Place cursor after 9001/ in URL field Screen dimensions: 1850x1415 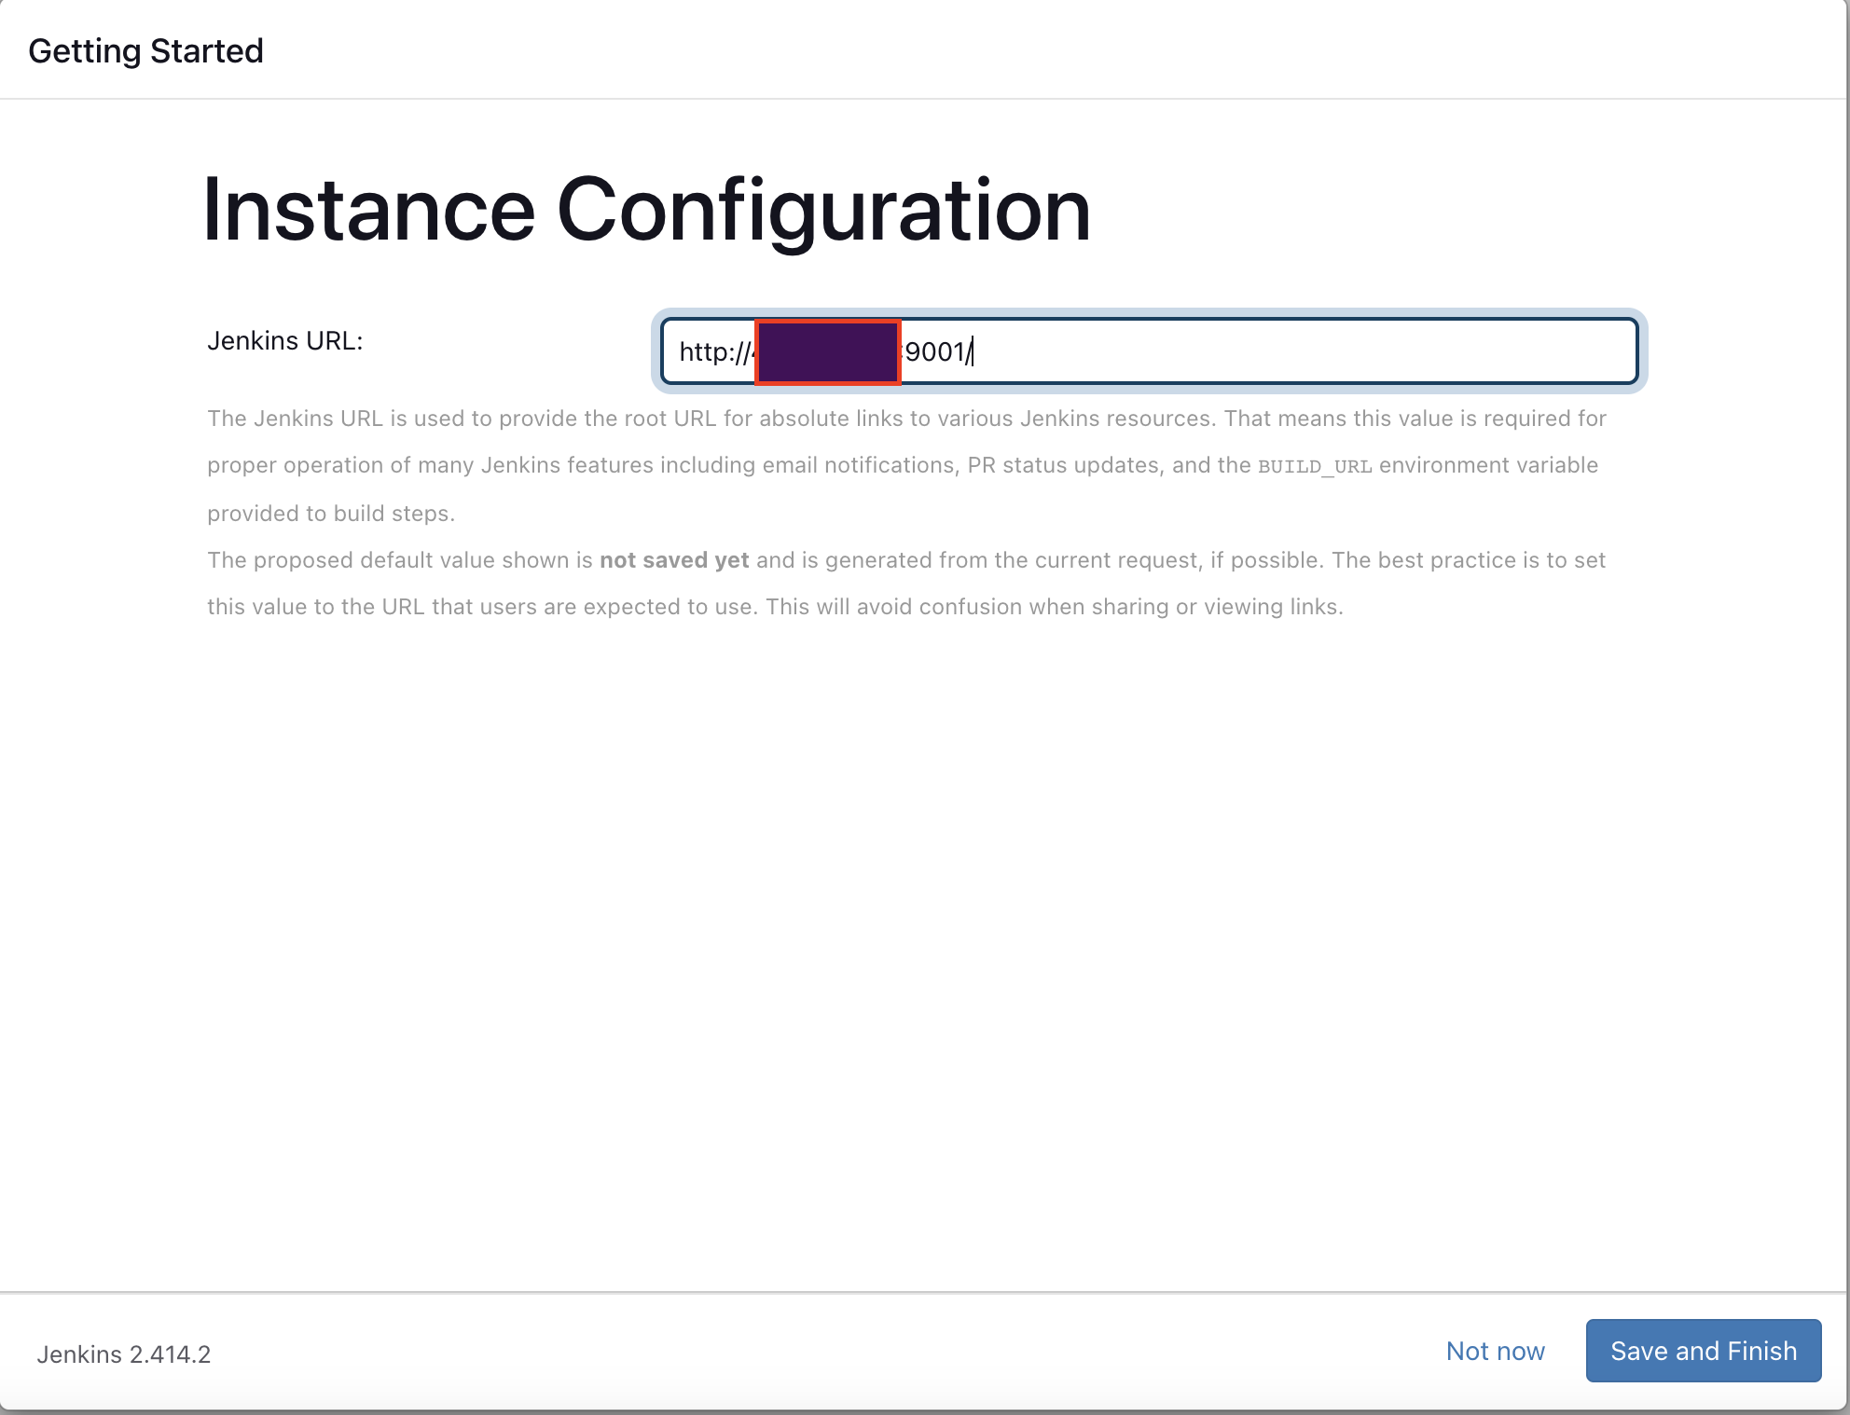973,351
